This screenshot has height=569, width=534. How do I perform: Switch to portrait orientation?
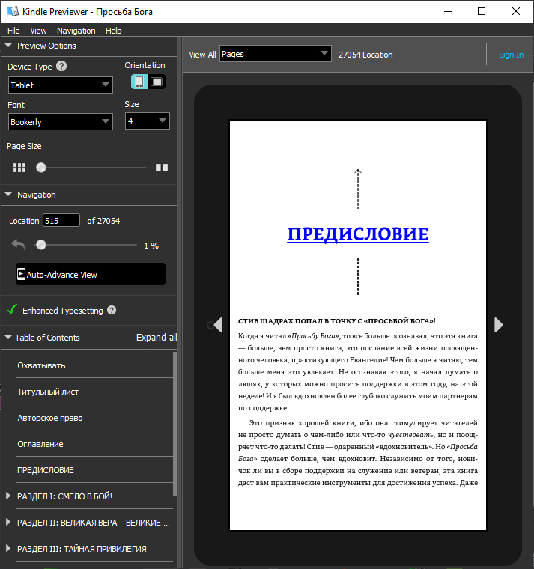point(139,82)
